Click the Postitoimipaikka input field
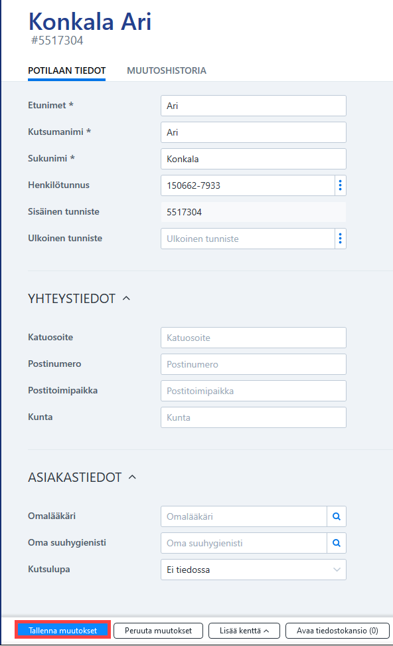 (x=254, y=391)
